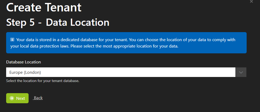Viewport: 260px width, 112px height.
Task: Click the circled arrow beside Next label
Action: point(12,98)
